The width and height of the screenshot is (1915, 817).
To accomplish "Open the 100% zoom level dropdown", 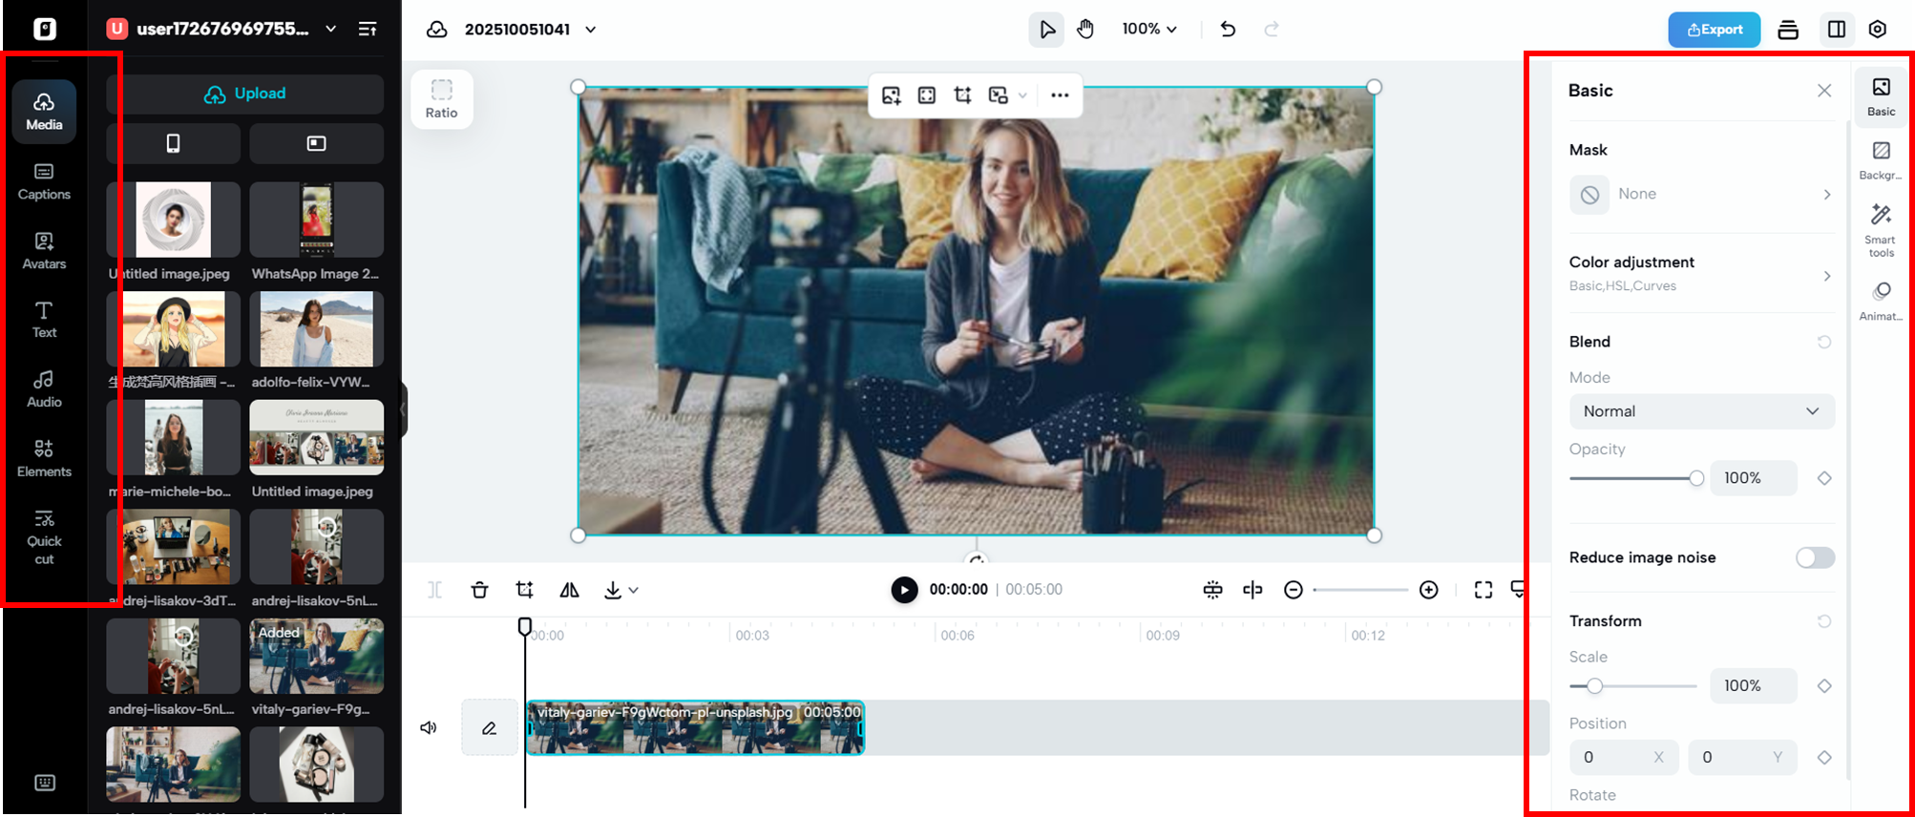I will tap(1148, 30).
